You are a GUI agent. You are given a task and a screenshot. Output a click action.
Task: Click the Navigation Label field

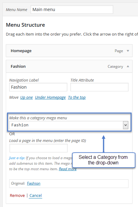point(38,87)
